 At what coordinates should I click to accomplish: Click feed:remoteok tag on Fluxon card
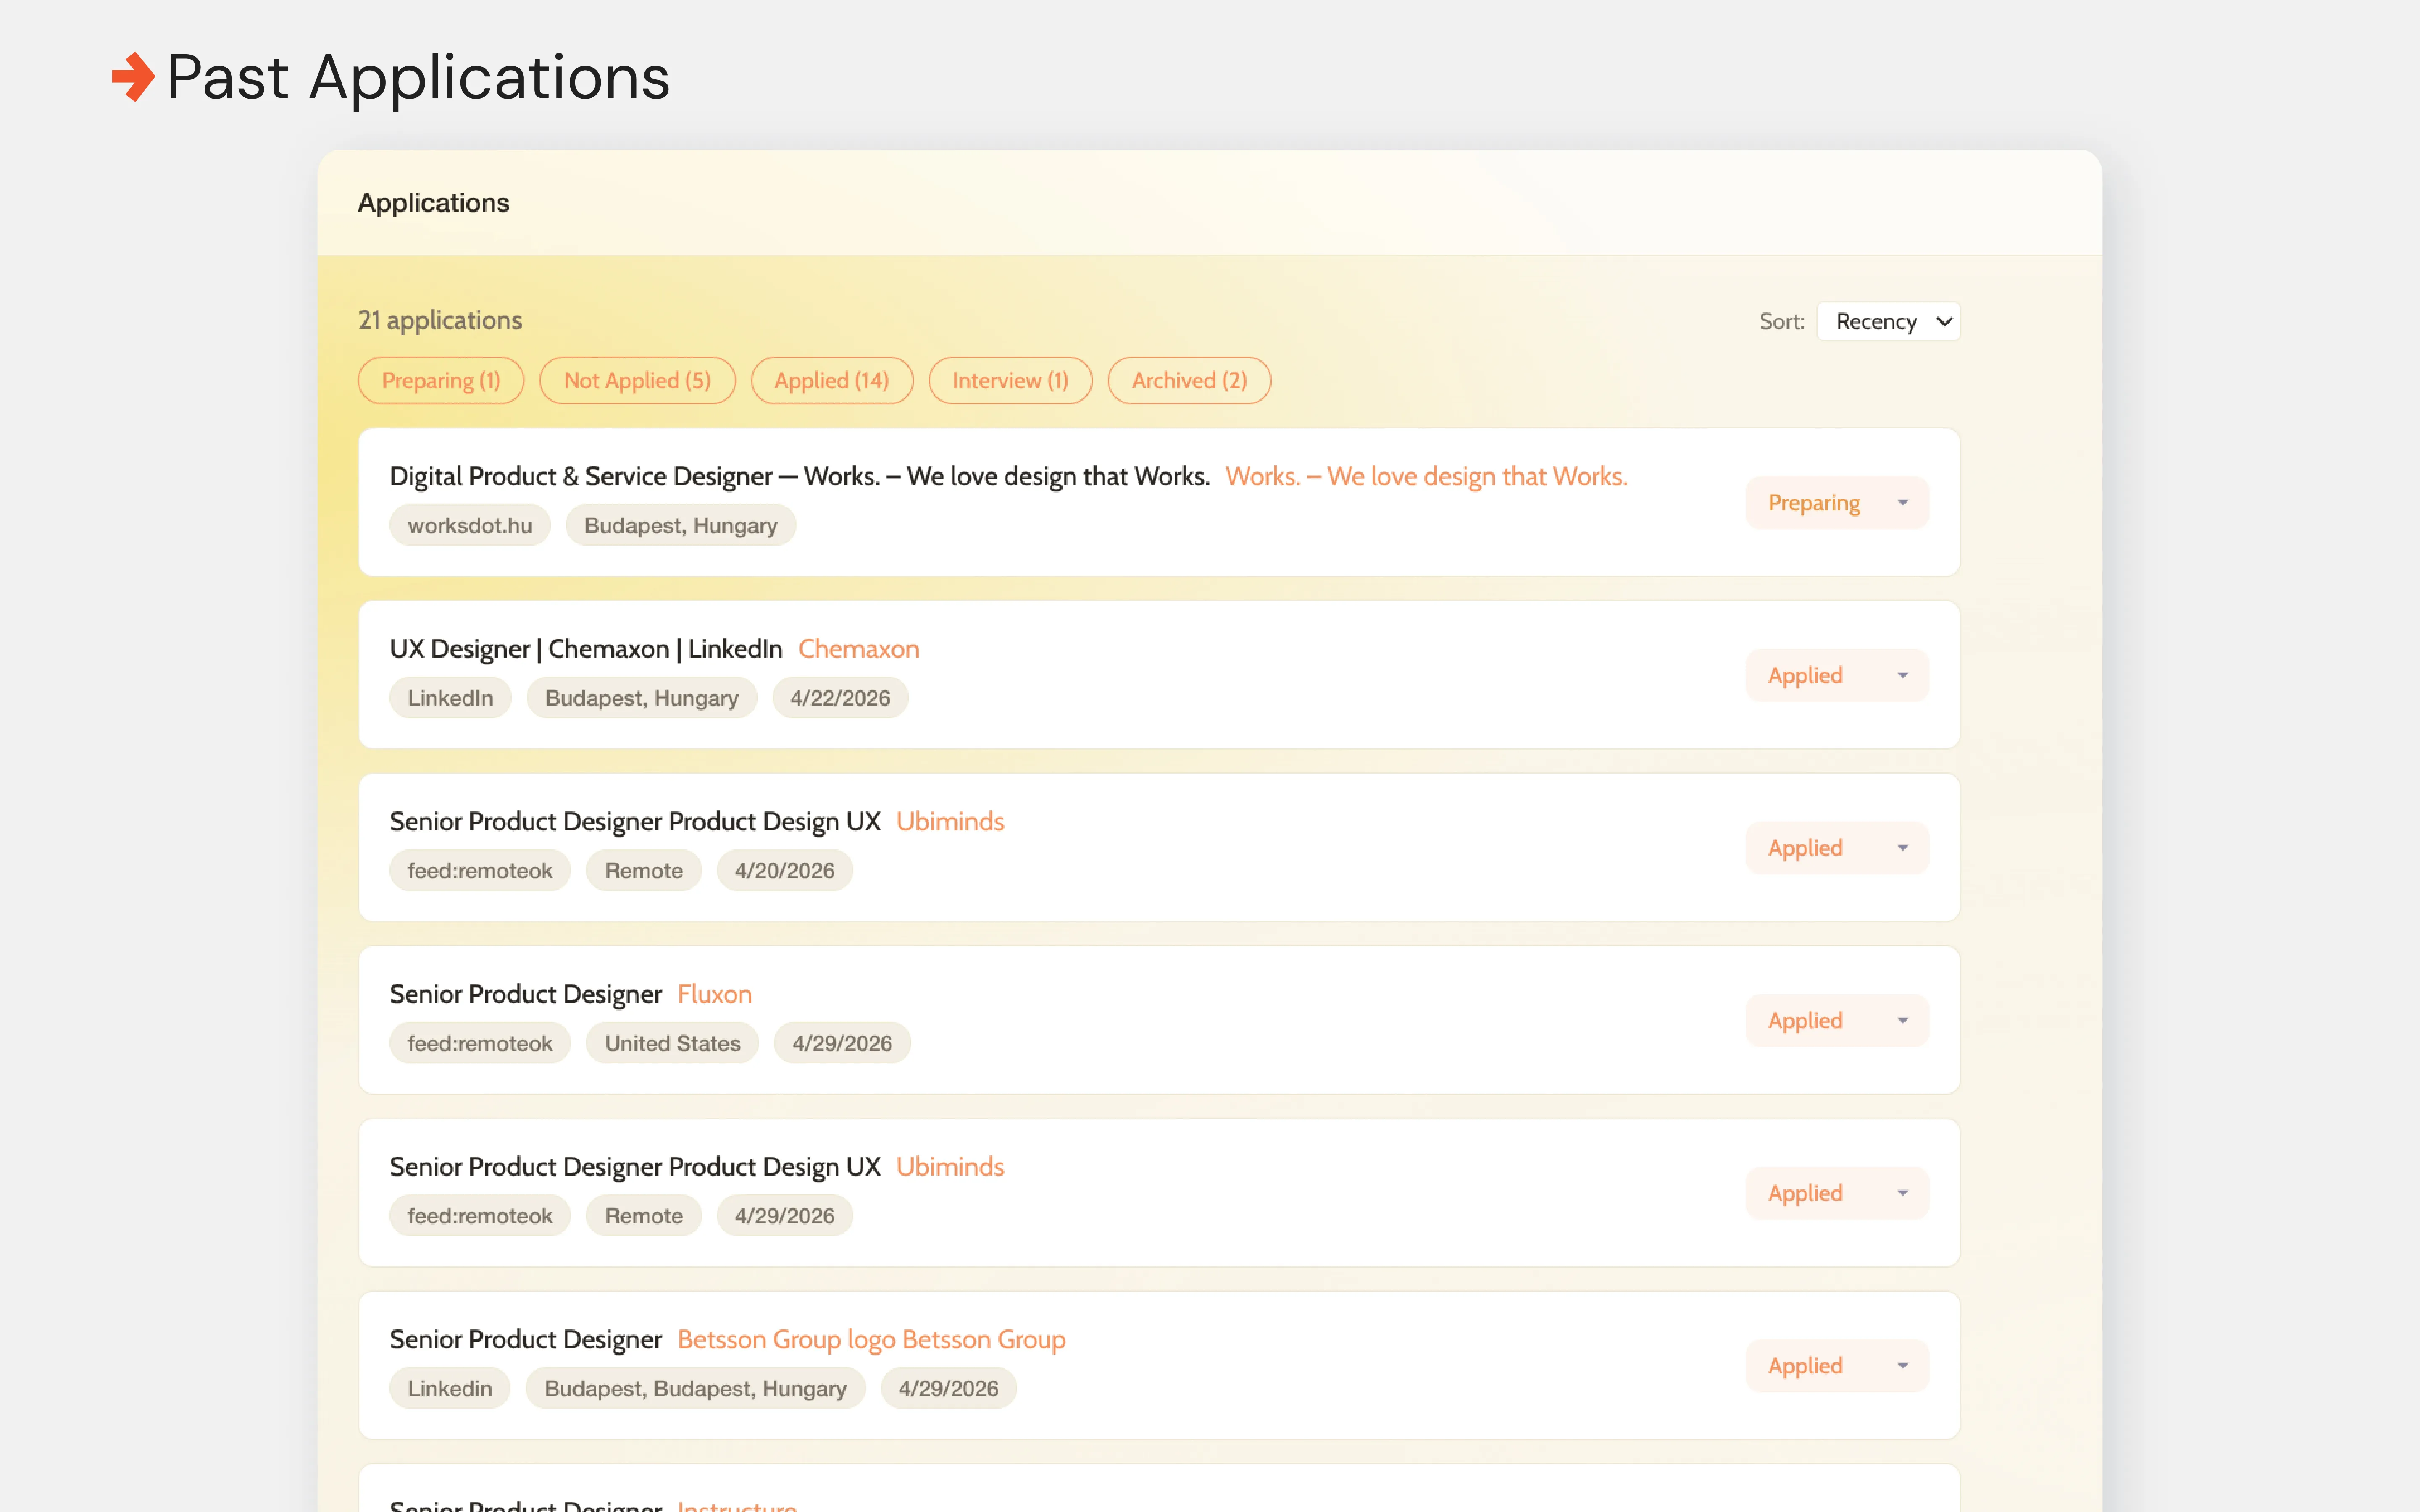click(480, 1043)
